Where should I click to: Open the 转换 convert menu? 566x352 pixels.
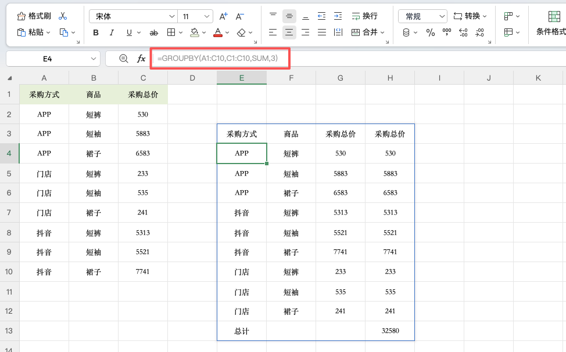(x=470, y=16)
